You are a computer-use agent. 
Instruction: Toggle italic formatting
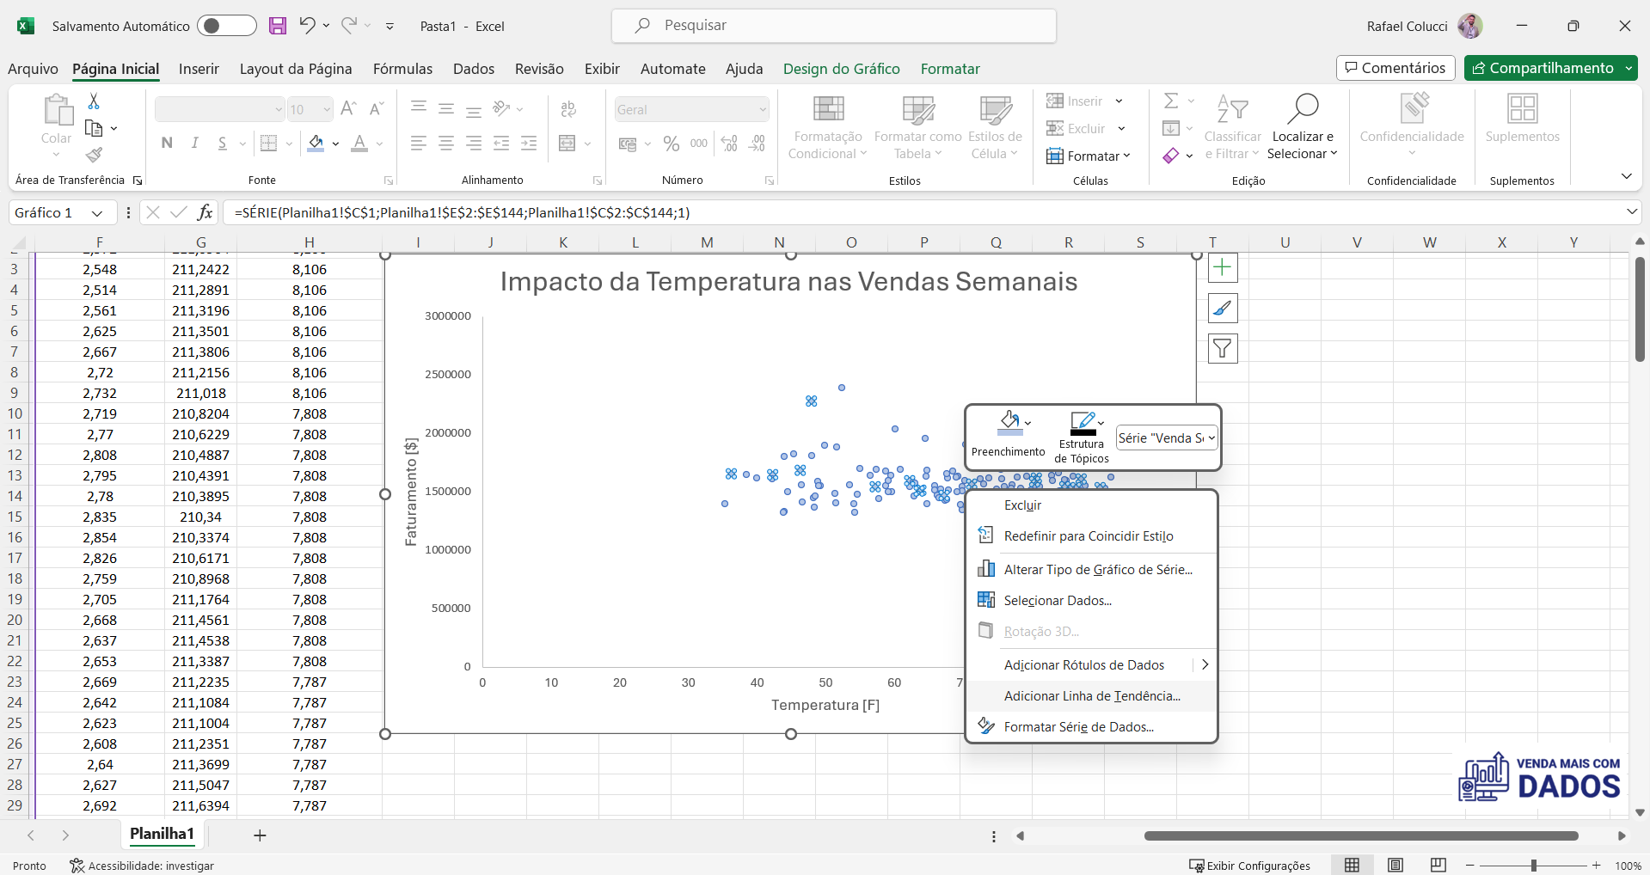(194, 143)
